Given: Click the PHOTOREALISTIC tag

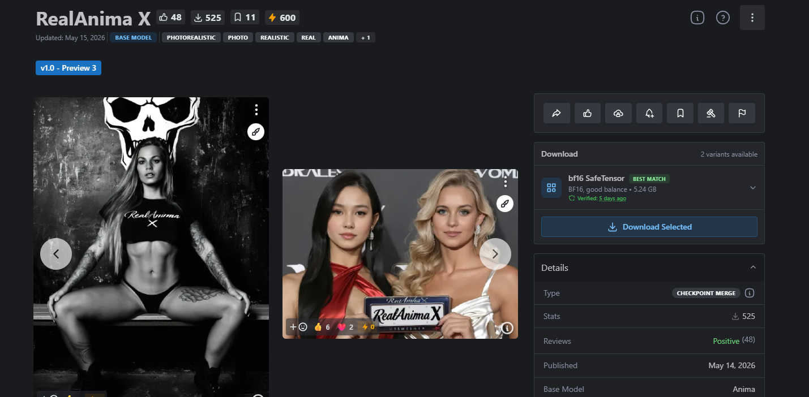Looking at the screenshot, I should [x=191, y=37].
